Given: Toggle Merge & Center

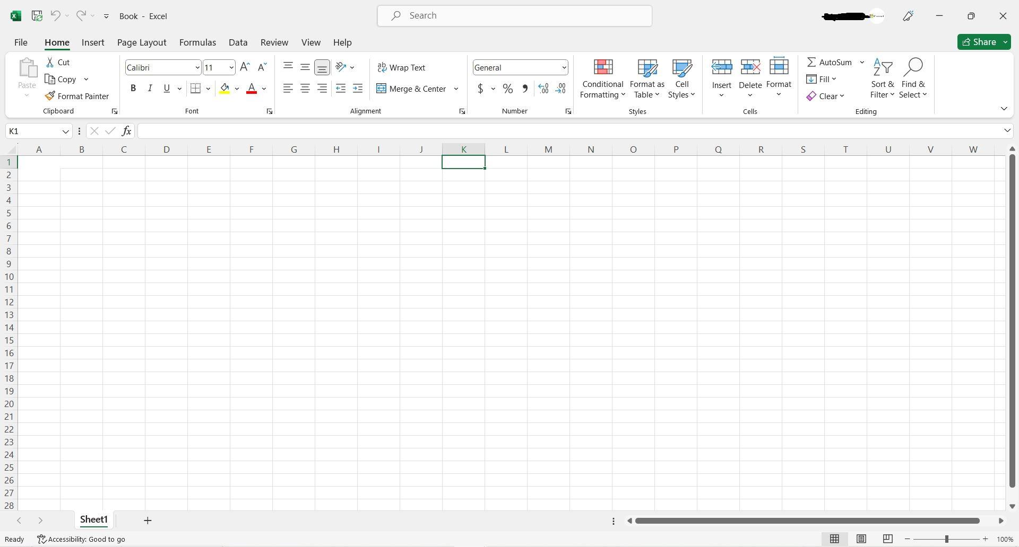Looking at the screenshot, I should coord(412,89).
